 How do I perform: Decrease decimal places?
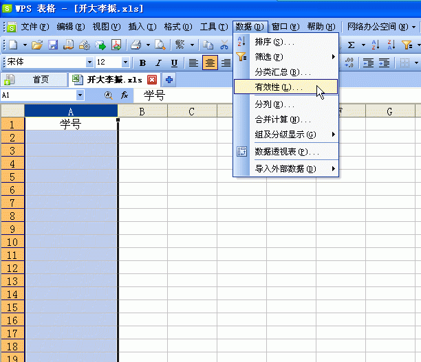[x=349, y=63]
